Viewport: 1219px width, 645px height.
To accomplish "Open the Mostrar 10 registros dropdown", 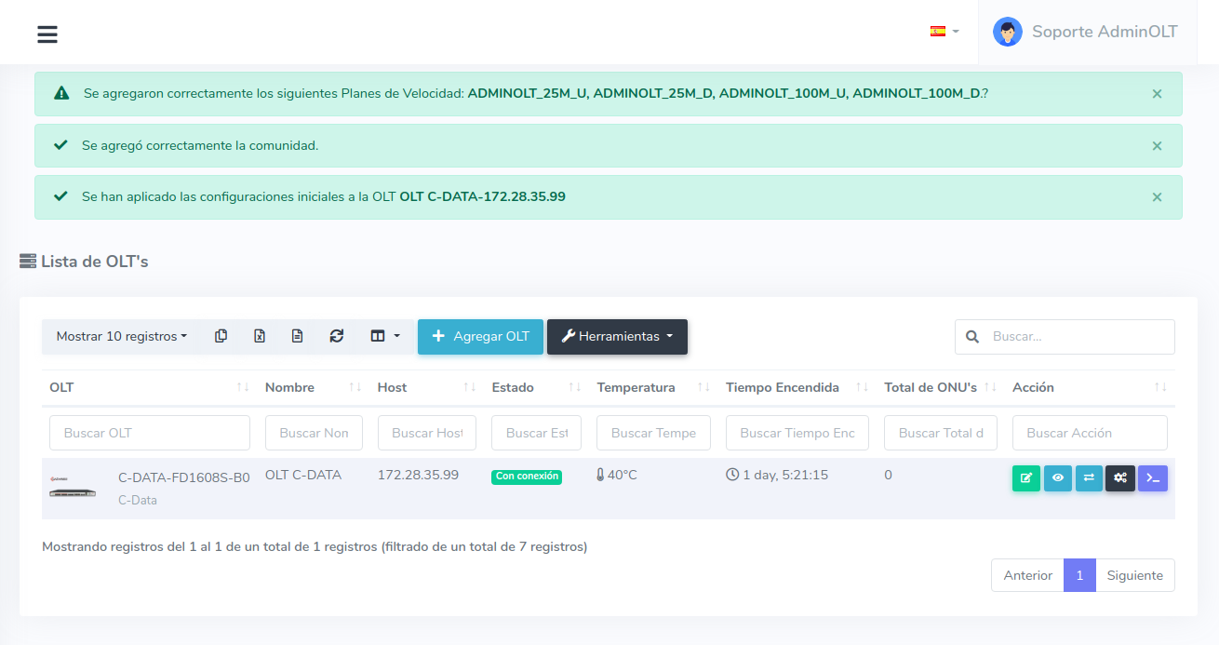I will (x=121, y=337).
